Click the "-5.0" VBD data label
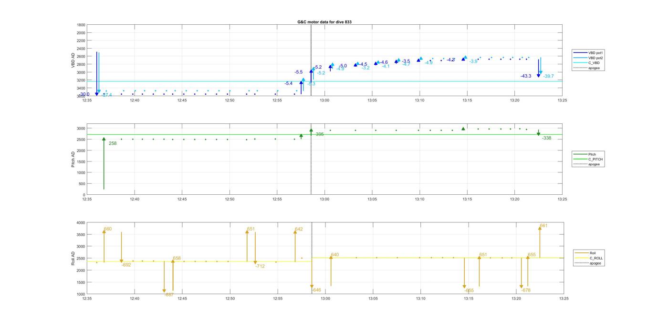The height and width of the screenshot is (330, 668). pos(343,66)
